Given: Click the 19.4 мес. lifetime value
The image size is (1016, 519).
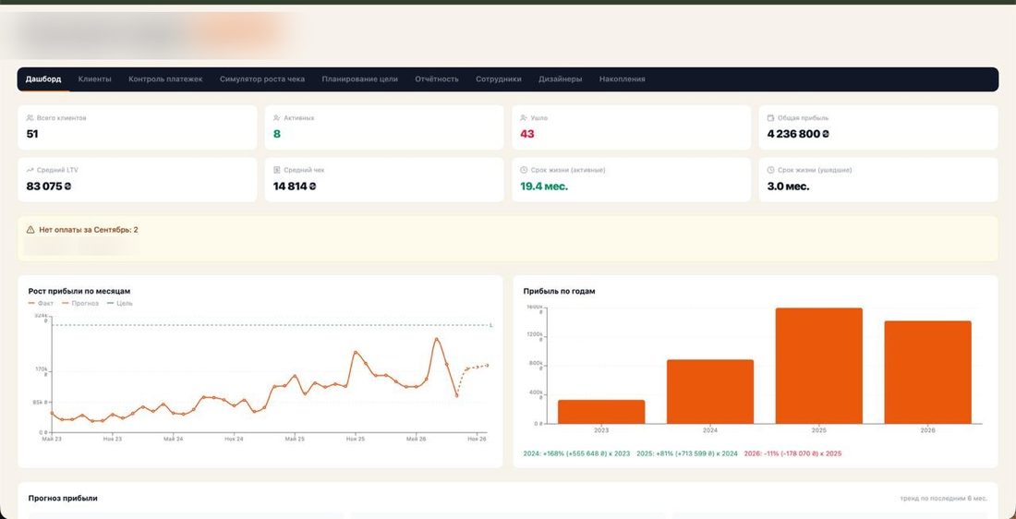Looking at the screenshot, I should click(544, 186).
